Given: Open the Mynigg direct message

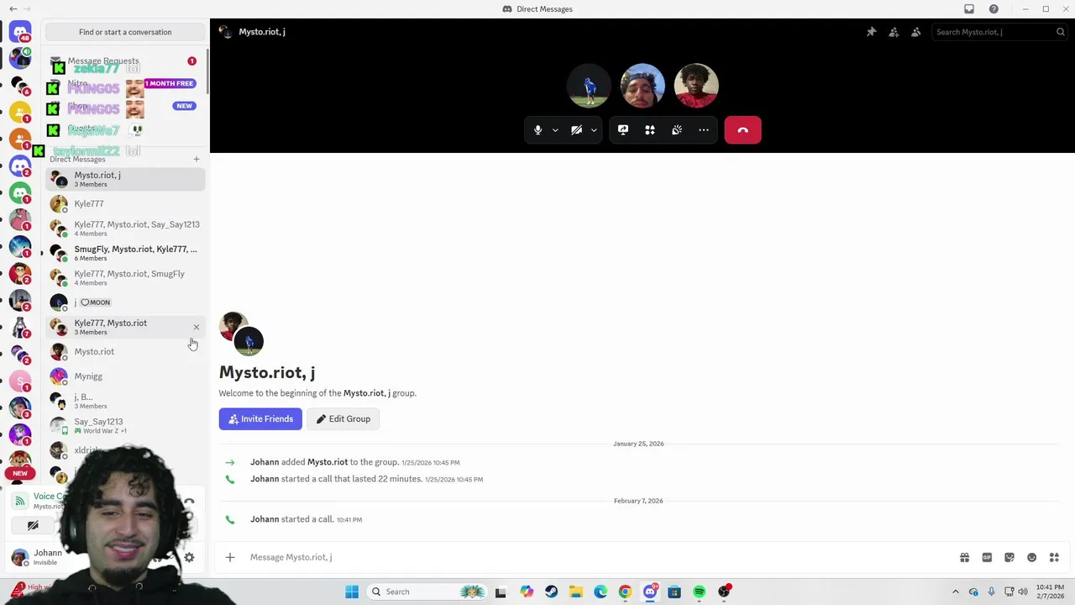Looking at the screenshot, I should [x=125, y=376].
